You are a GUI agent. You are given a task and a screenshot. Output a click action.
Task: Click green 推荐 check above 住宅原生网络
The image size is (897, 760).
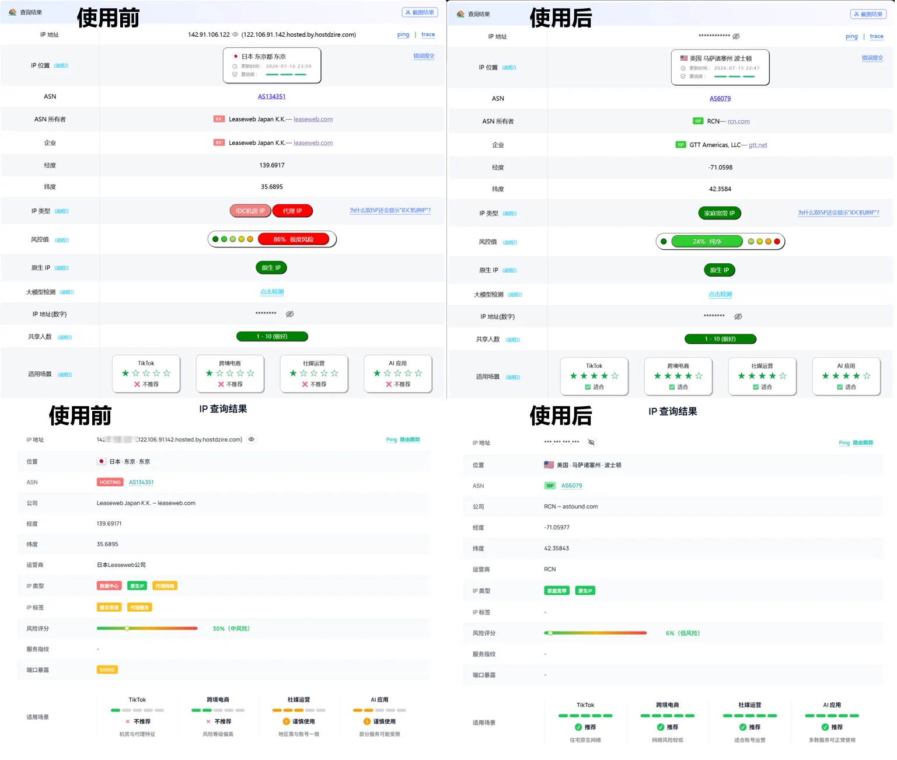578,727
